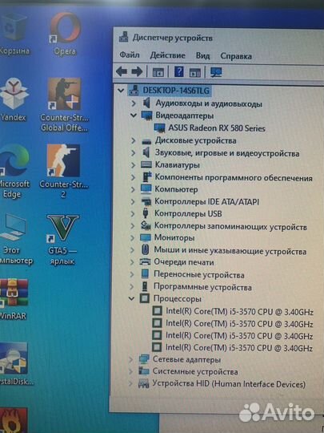Collapse the DESKTOP-14S6TLG root node arrow
The height and width of the screenshot is (433, 324).
[x=121, y=91]
